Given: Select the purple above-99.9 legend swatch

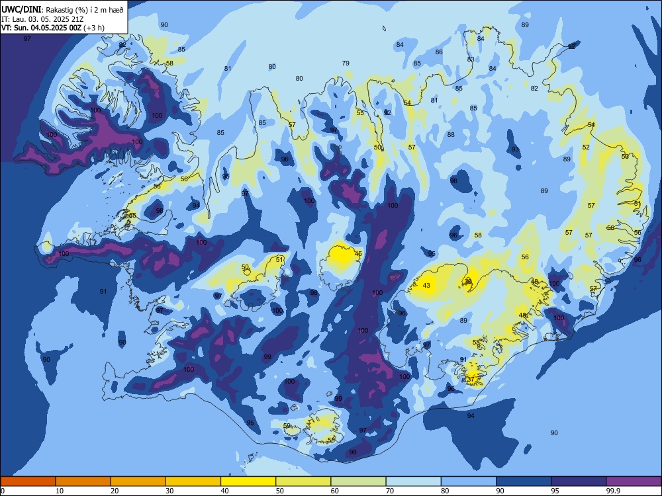Looking at the screenshot, I should [634, 481].
